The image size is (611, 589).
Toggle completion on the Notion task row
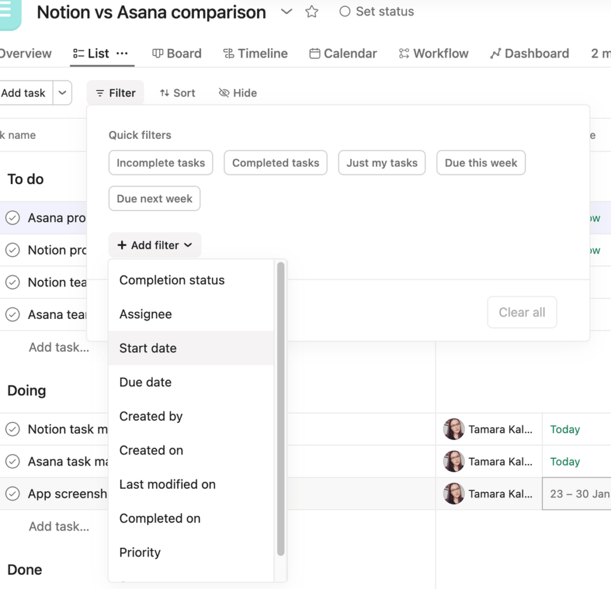pos(13,429)
